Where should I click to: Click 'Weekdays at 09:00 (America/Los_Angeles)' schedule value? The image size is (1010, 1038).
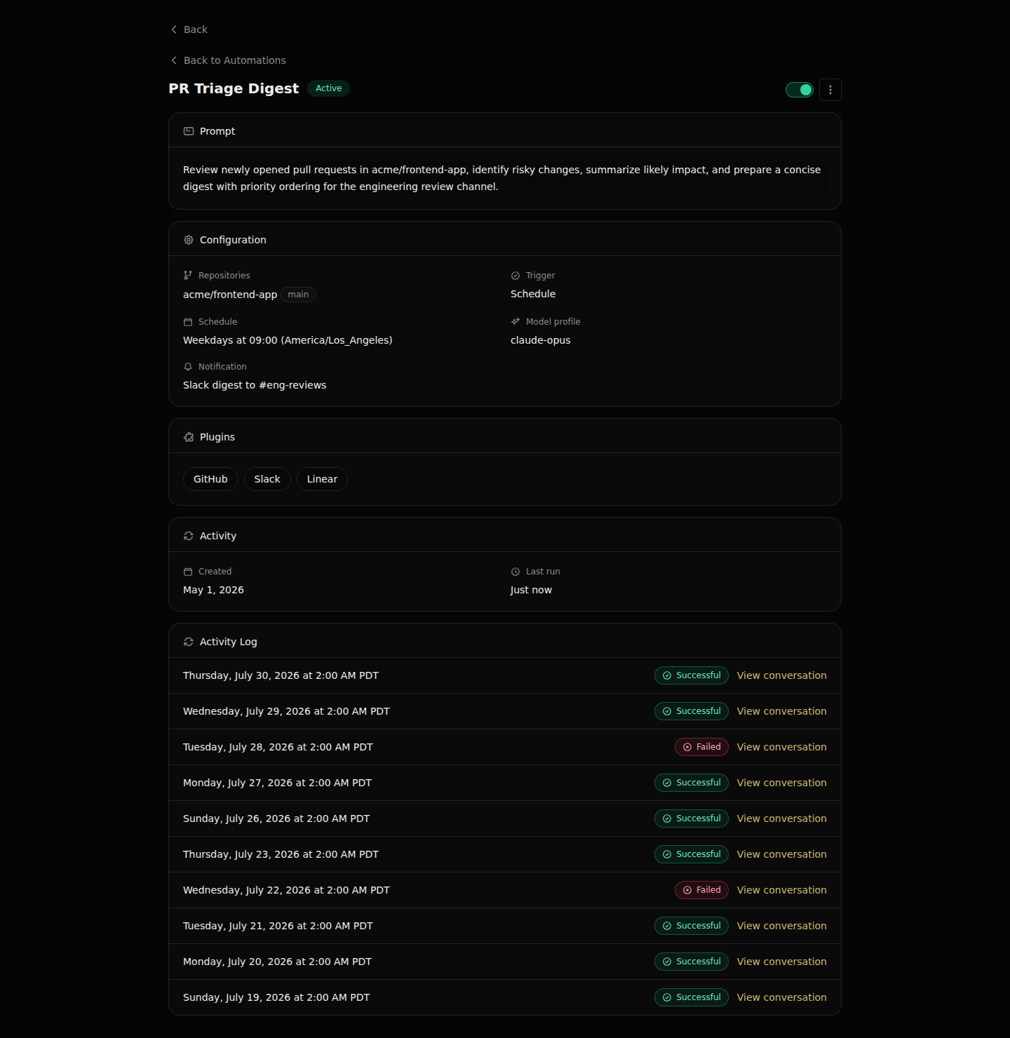[x=288, y=340]
